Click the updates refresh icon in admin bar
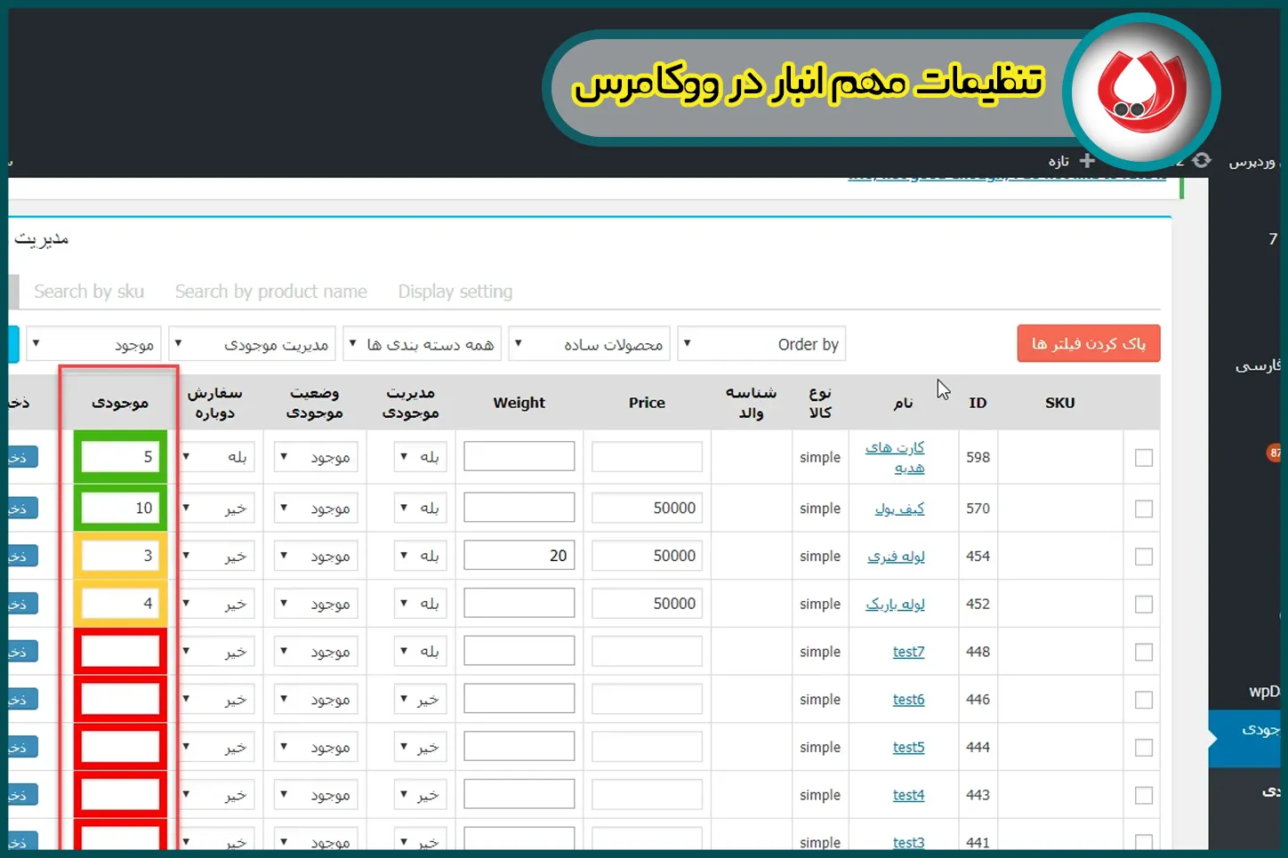 click(x=1202, y=160)
